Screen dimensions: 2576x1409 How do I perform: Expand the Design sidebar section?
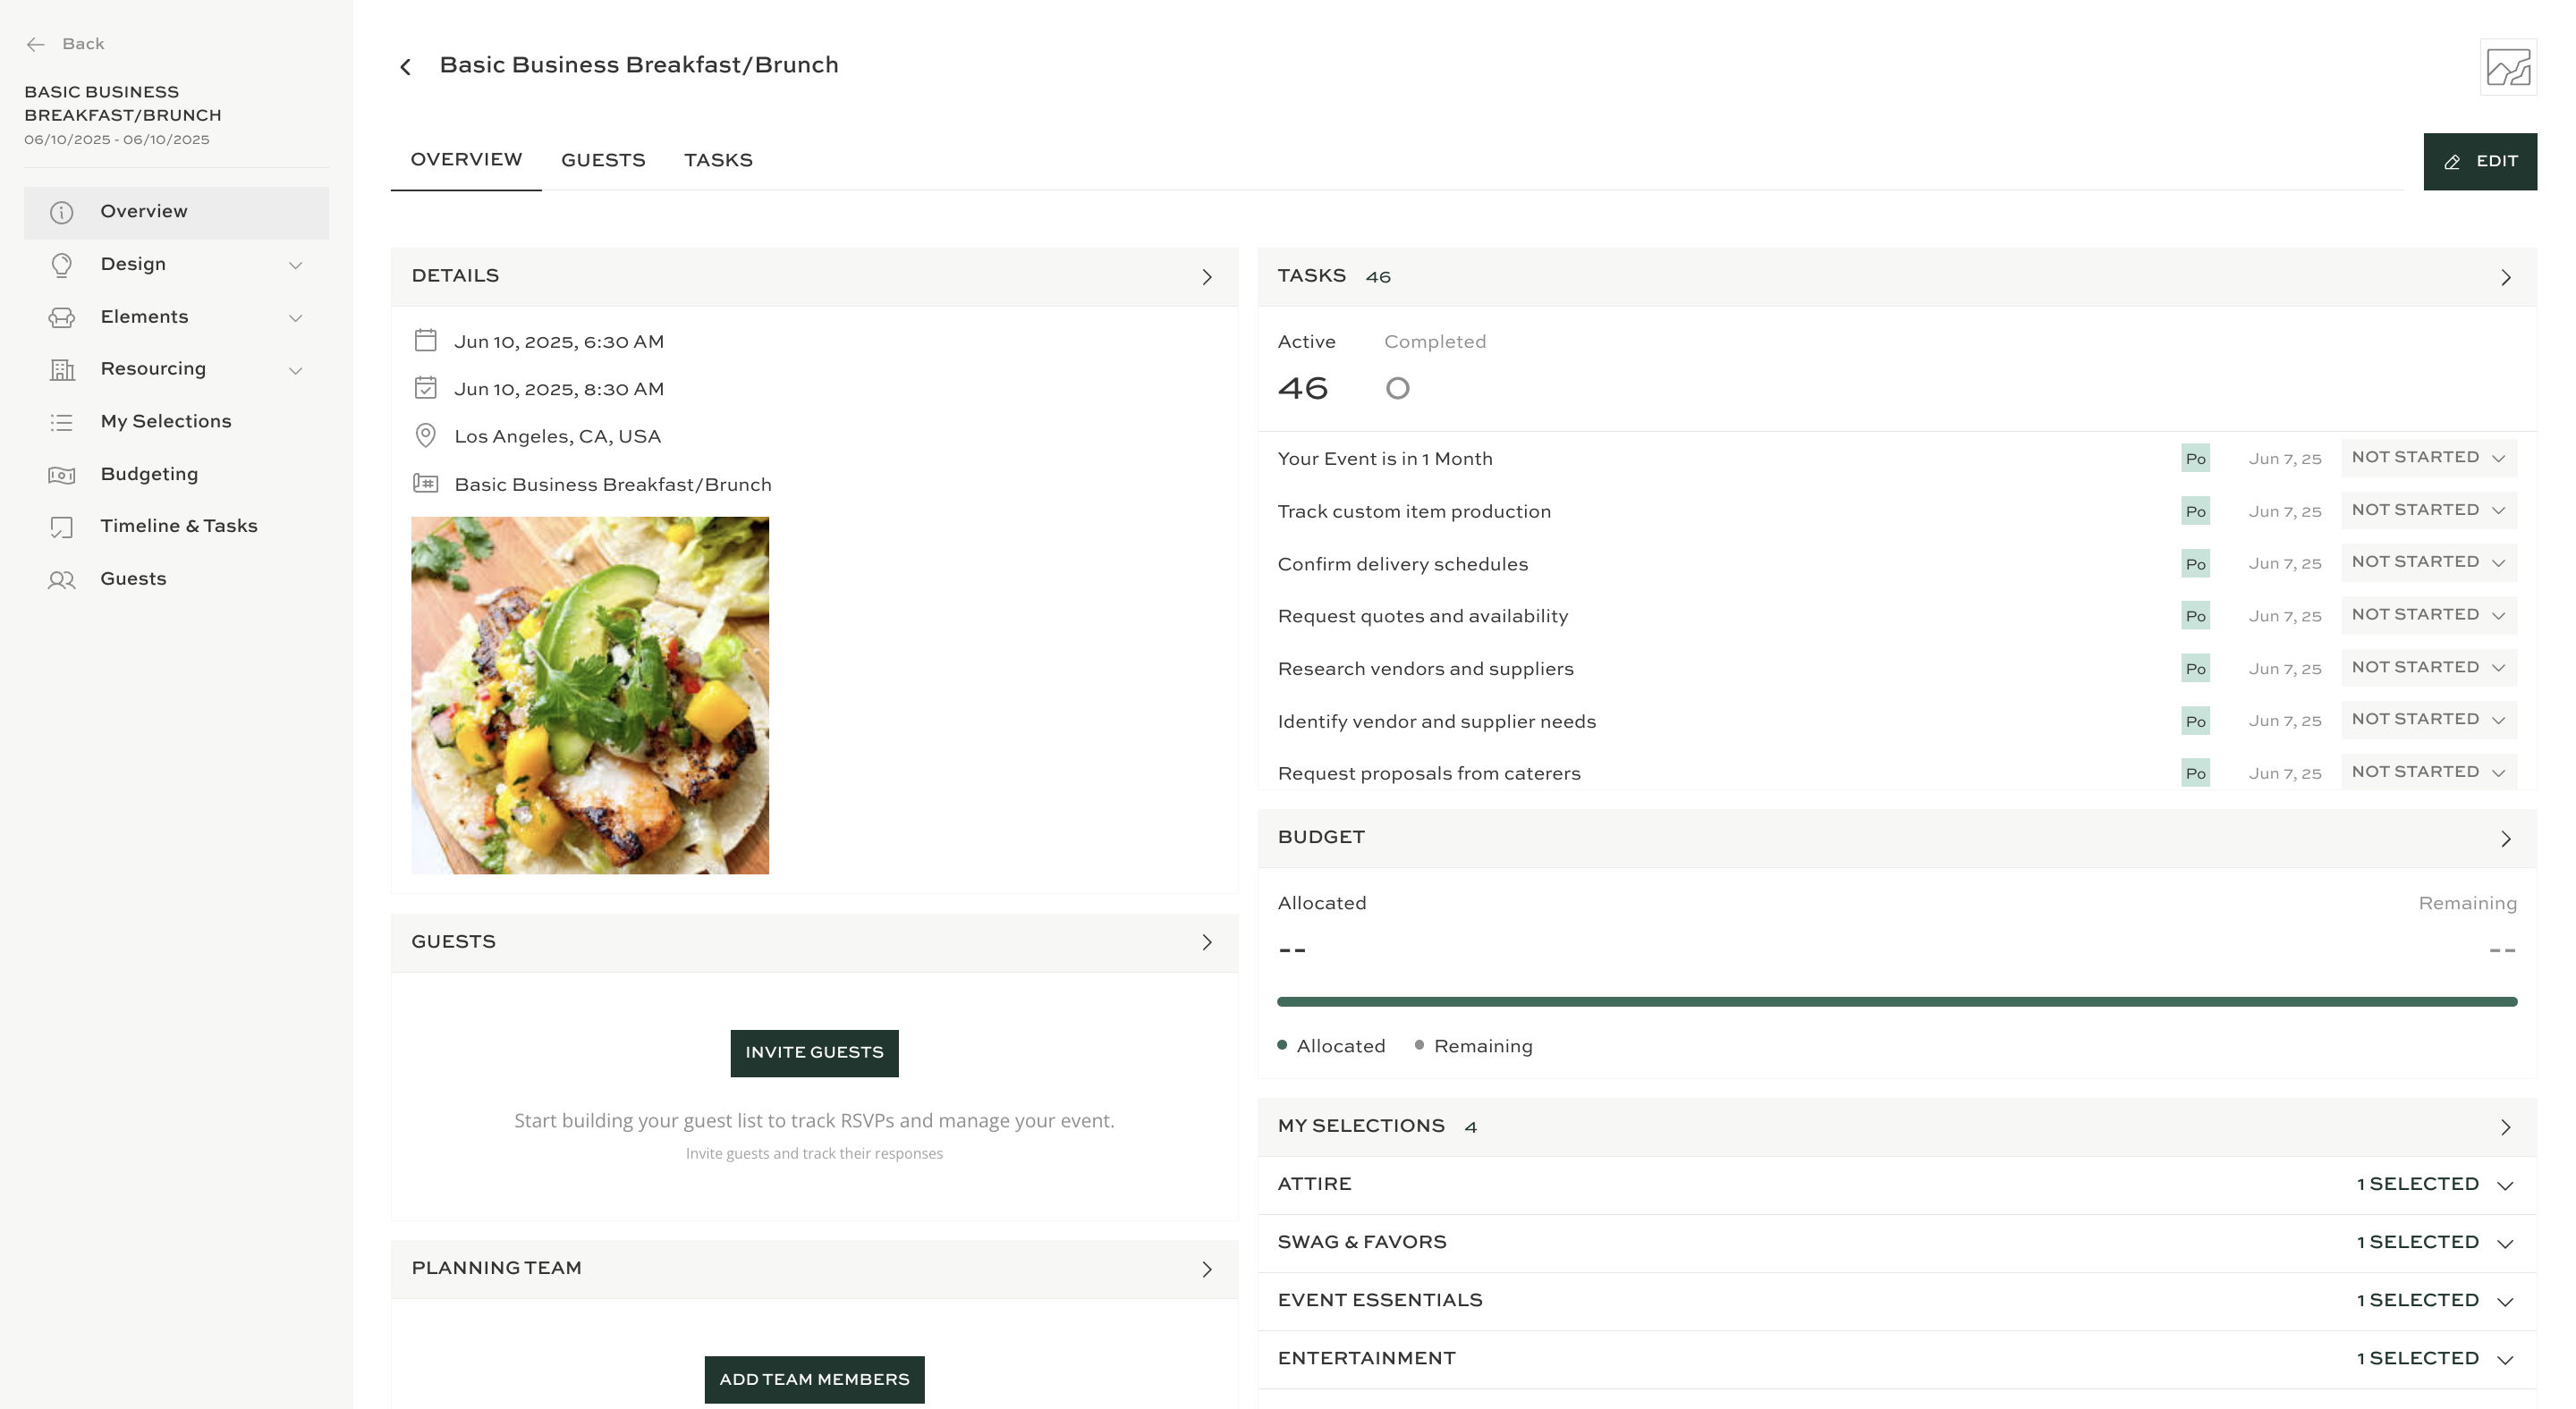point(295,265)
